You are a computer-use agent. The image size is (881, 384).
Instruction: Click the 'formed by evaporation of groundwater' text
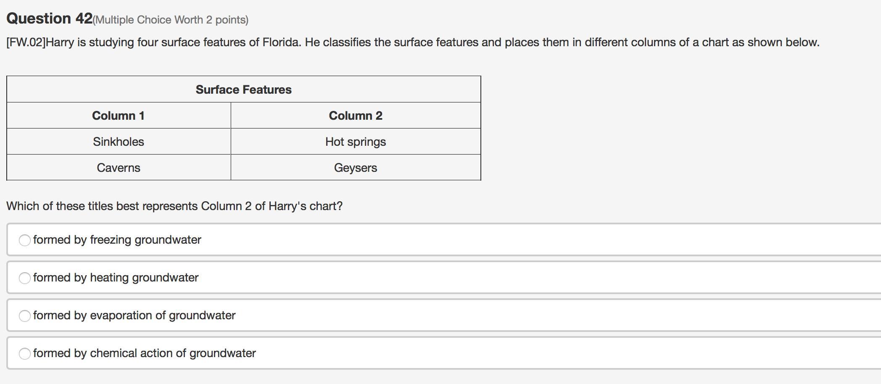pos(134,316)
